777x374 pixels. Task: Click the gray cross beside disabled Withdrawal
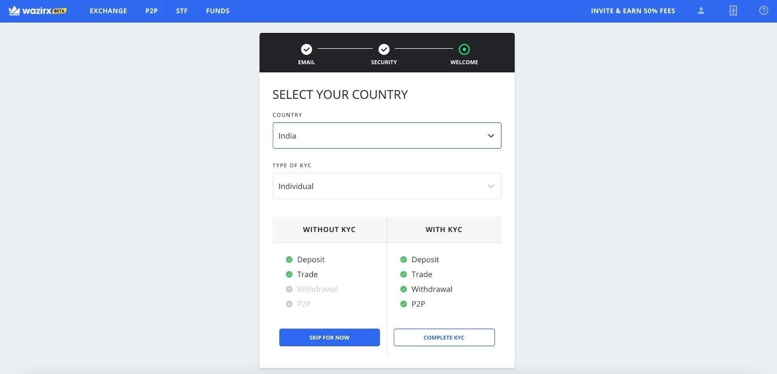coord(289,289)
